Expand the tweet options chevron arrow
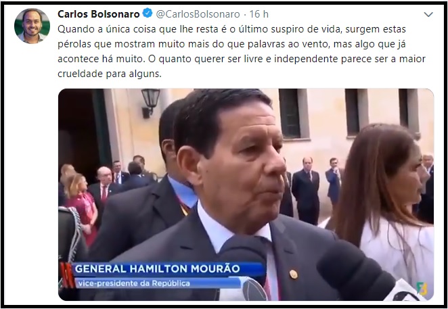This screenshot has height=309, width=448. (x=428, y=14)
